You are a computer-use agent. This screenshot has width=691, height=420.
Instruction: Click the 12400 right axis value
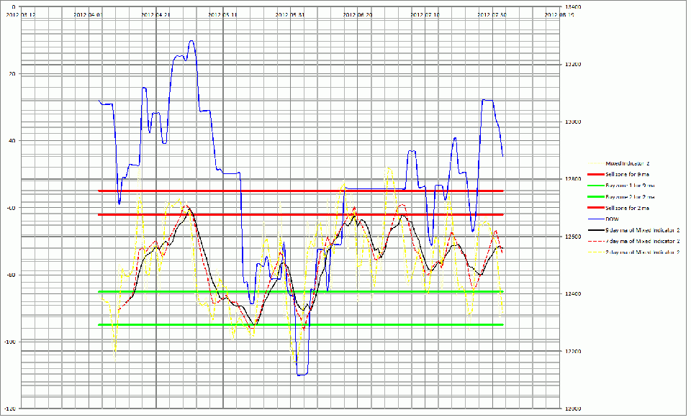click(573, 294)
